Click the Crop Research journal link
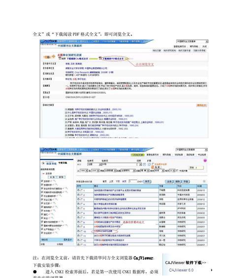The image size is (246, 278). click(82, 72)
